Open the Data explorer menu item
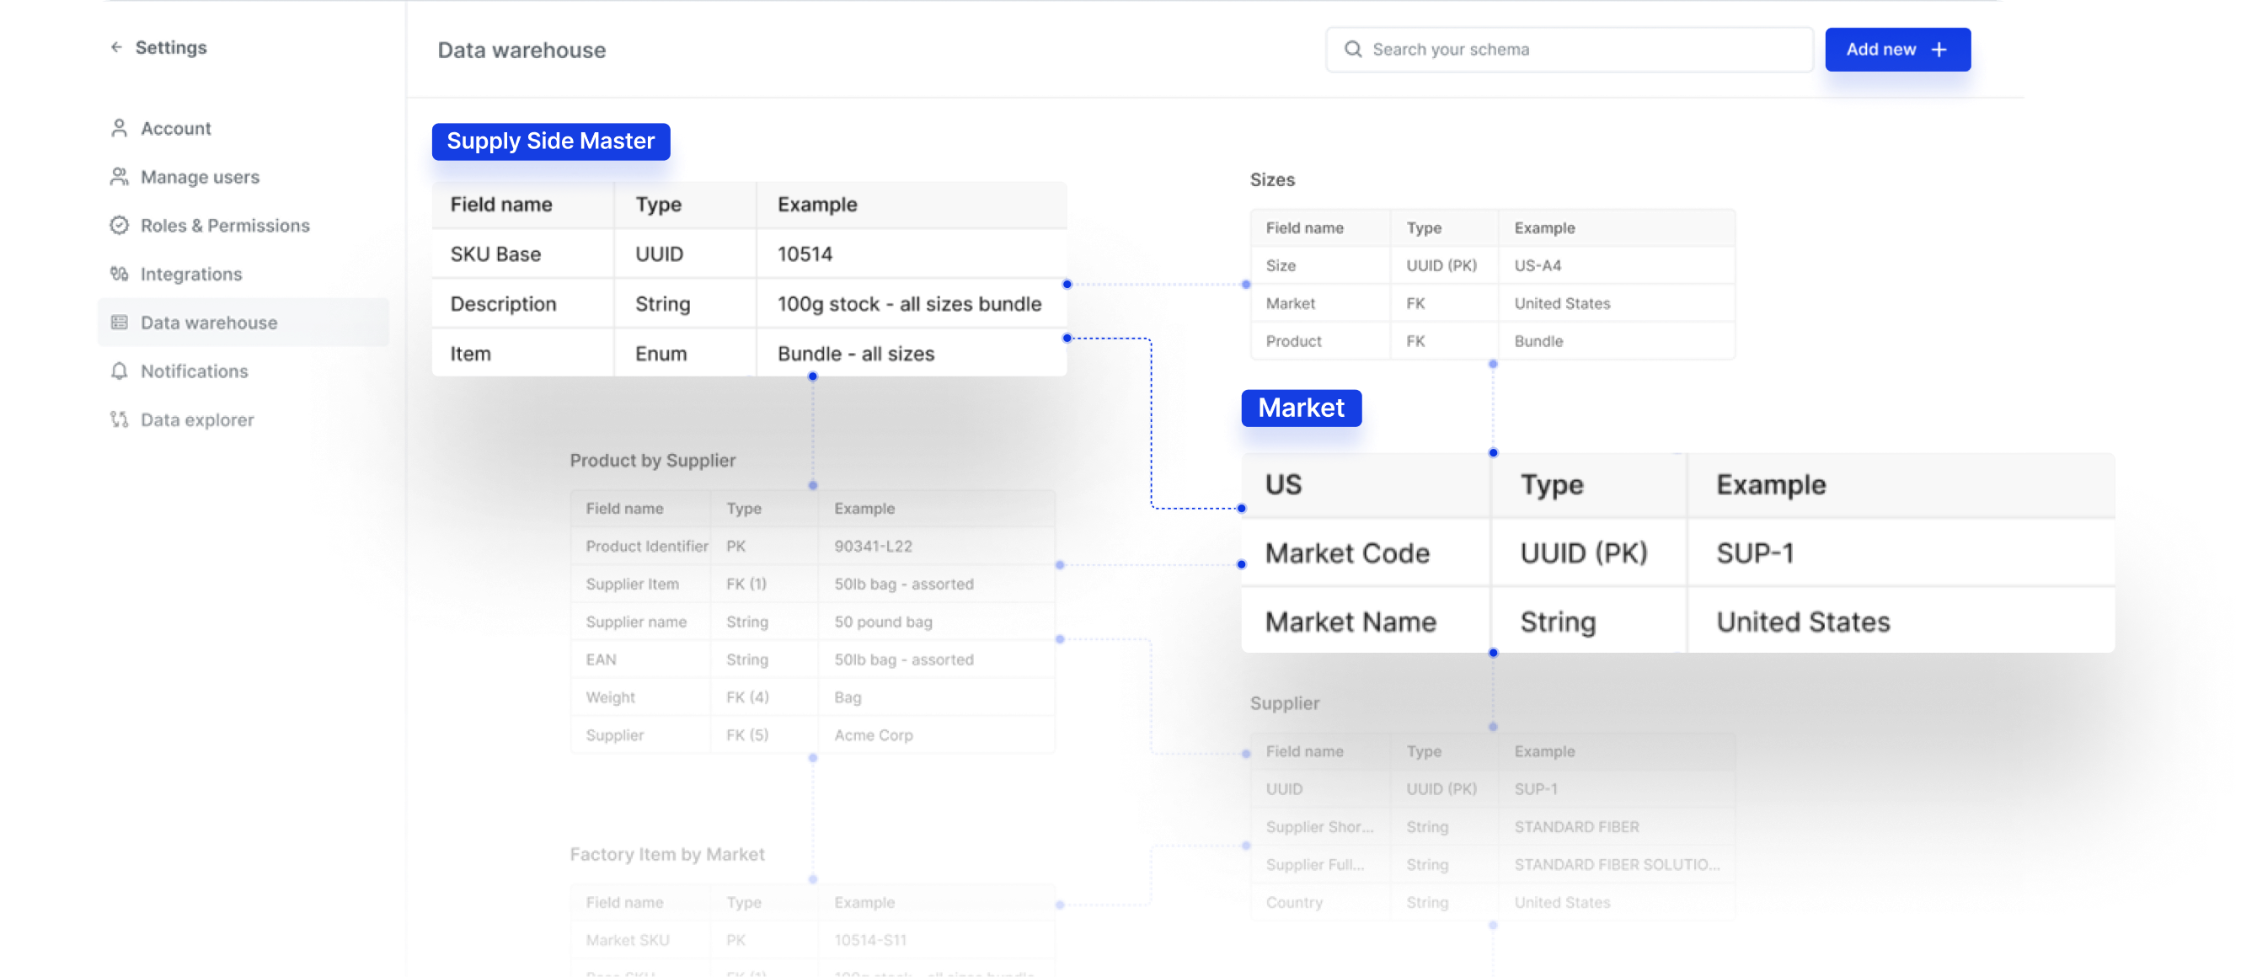This screenshot has height=977, width=2257. 197,419
